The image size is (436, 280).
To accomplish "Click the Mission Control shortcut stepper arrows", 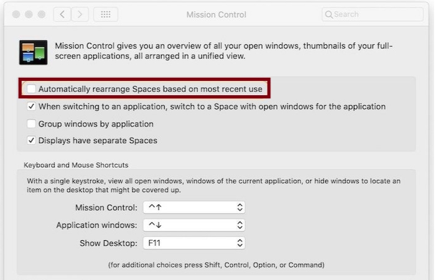I will [x=239, y=207].
